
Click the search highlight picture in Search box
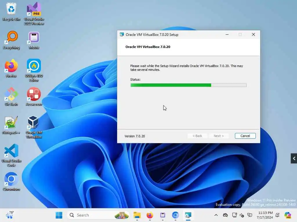pos(122,215)
